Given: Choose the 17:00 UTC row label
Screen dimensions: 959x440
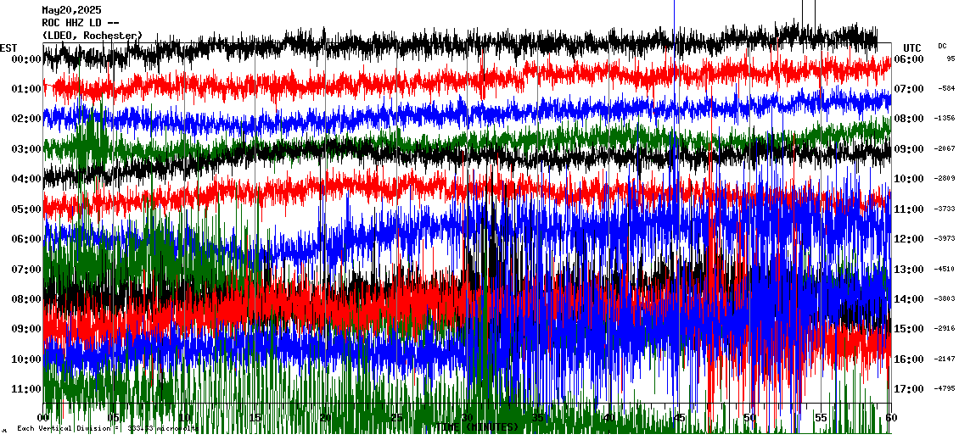Looking at the screenshot, I should point(908,389).
